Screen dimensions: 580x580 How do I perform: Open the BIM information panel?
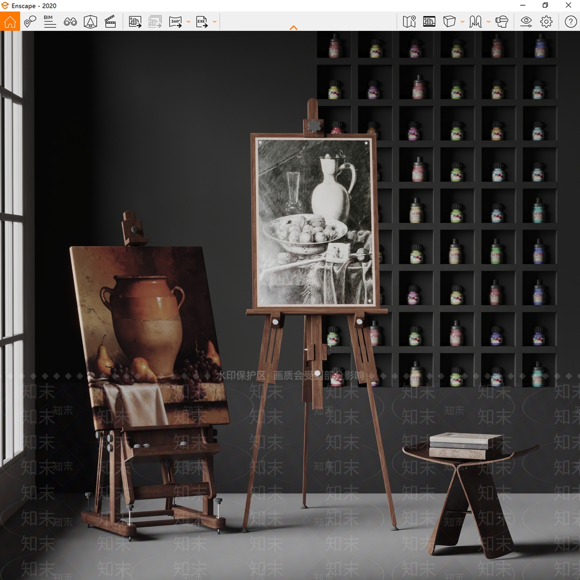click(50, 22)
